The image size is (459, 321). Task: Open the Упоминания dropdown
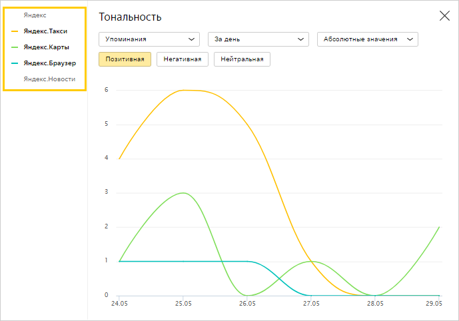click(149, 39)
